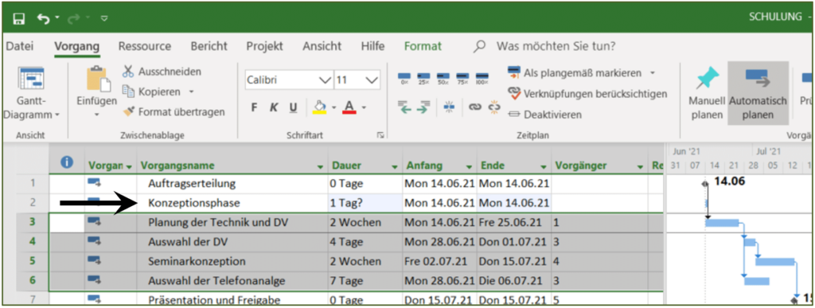The image size is (815, 308).
Task: Open the Dauer column filter dropdown
Action: (395, 166)
